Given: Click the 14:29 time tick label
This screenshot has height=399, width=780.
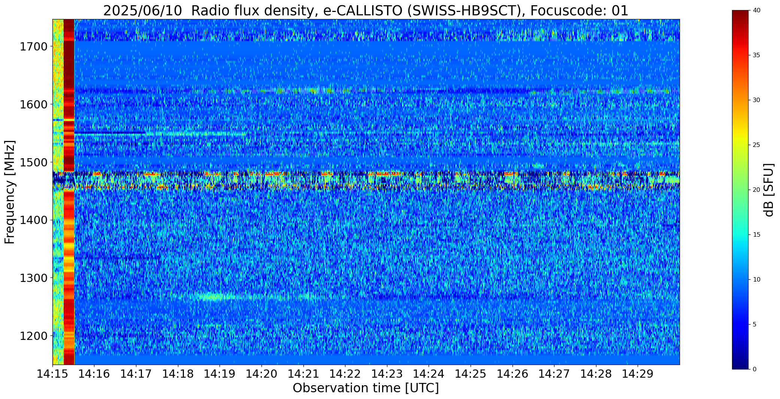Looking at the screenshot, I should click(x=638, y=374).
